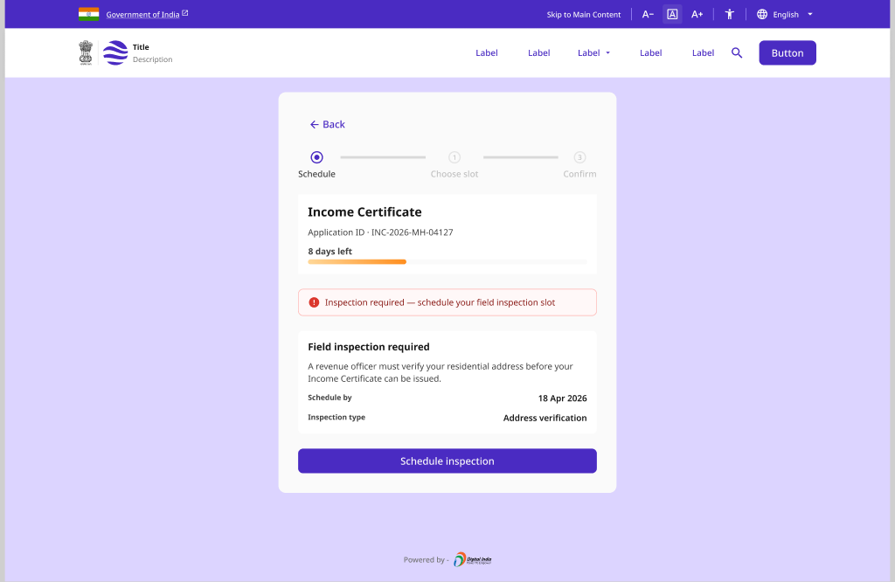Click the national emblem logo
This screenshot has width=895, height=582.
(x=86, y=52)
